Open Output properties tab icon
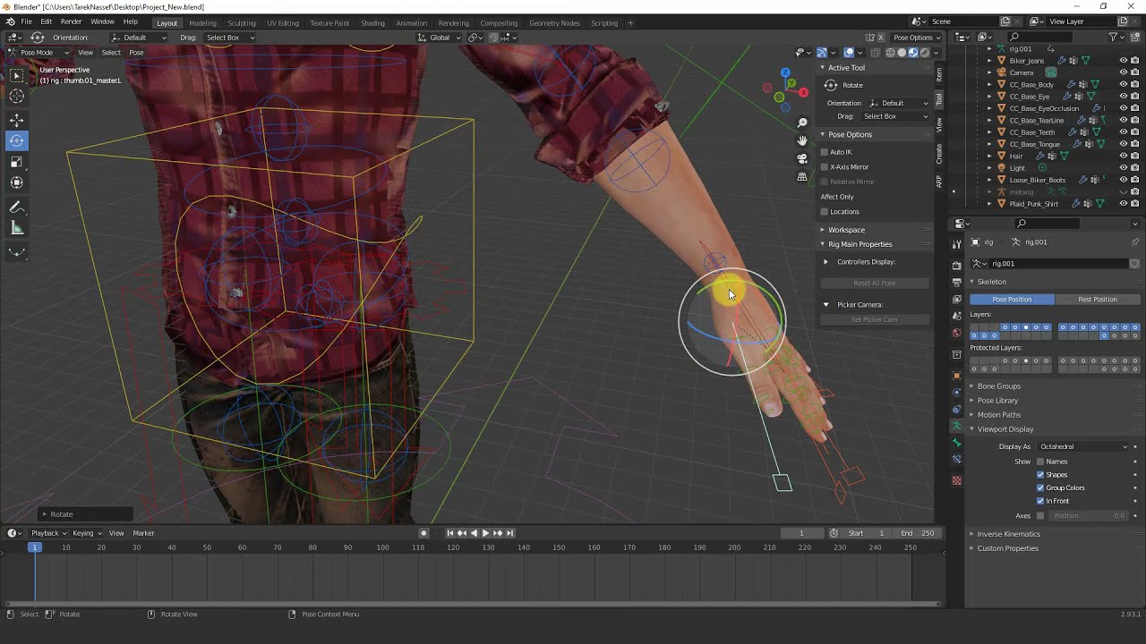This screenshot has width=1146, height=644. pos(957,283)
